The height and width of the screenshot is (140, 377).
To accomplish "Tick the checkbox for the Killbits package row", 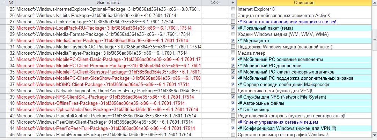I will pyautogui.click(x=232, y=15).
